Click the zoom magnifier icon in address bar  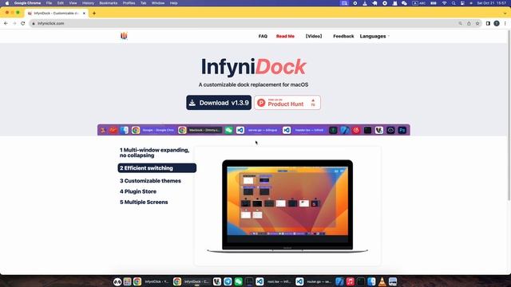click(x=460, y=23)
